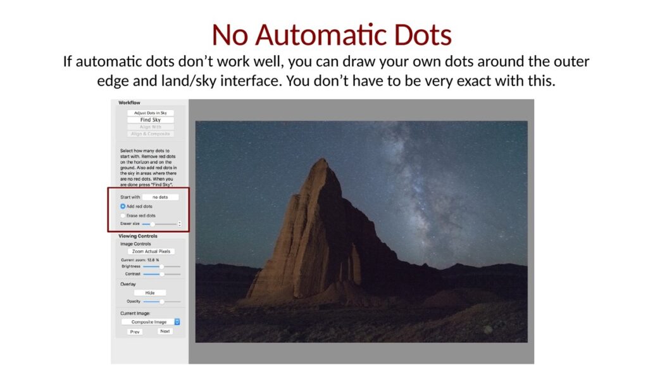This screenshot has height=365, width=648.
Task: Go to next image with Next
Action: click(165, 331)
